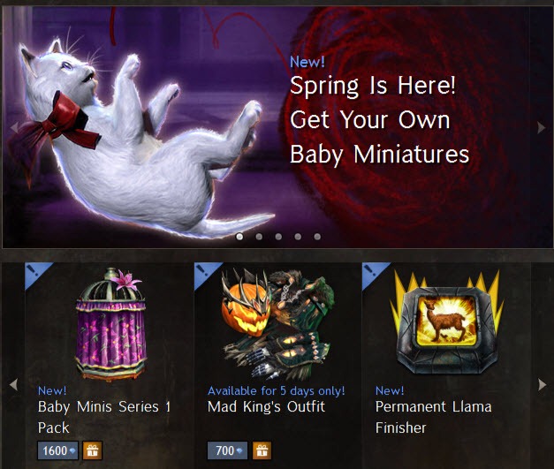Jump to the third banner dot

(x=278, y=236)
